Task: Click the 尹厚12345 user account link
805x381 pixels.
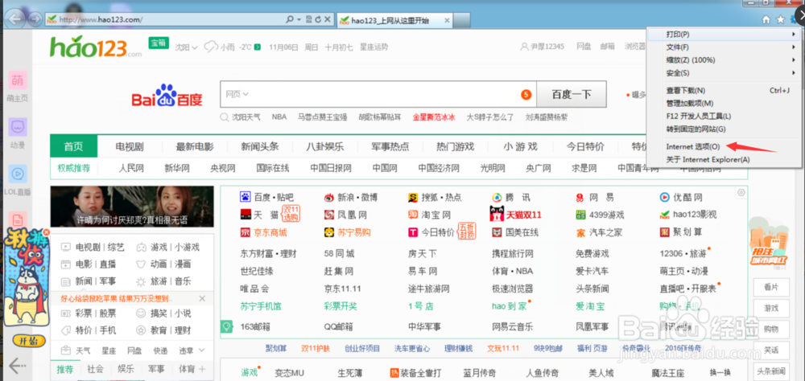Action: [542, 47]
